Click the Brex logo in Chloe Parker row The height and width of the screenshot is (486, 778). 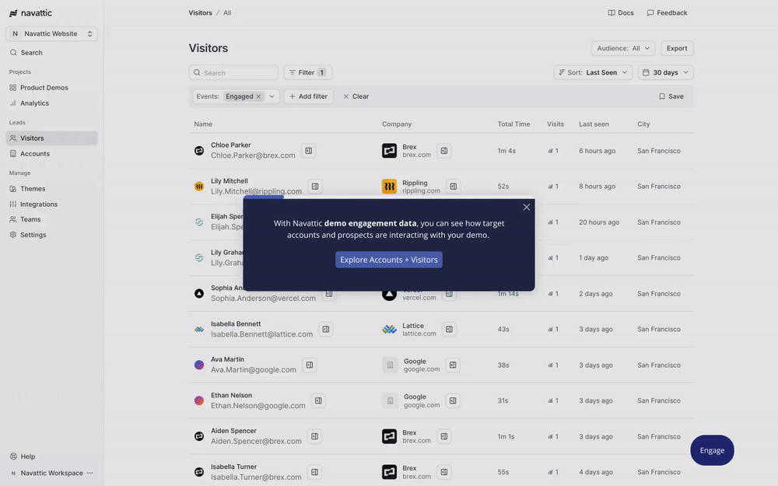[390, 151]
